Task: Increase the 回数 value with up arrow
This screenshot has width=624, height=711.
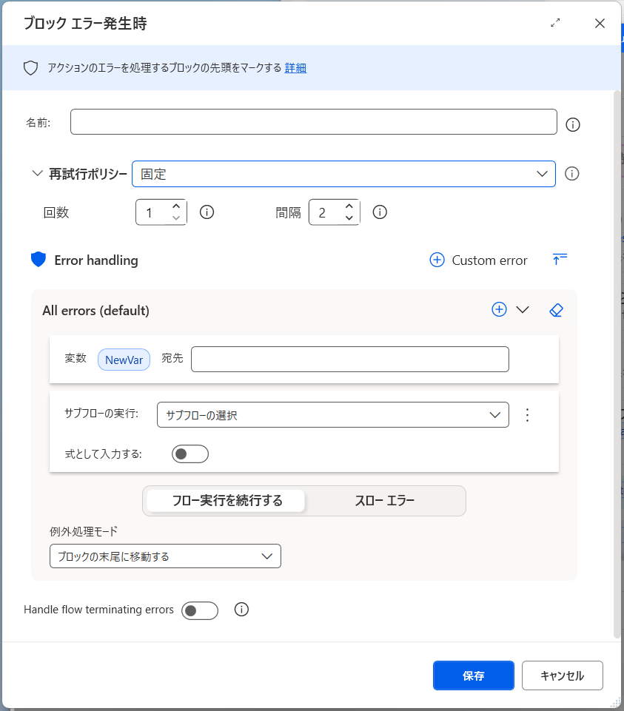Action: tap(176, 207)
